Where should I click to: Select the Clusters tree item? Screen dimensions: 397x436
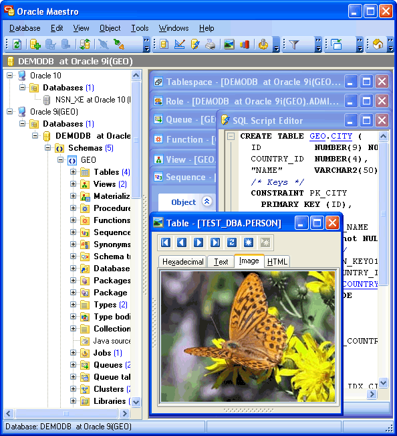point(109,389)
